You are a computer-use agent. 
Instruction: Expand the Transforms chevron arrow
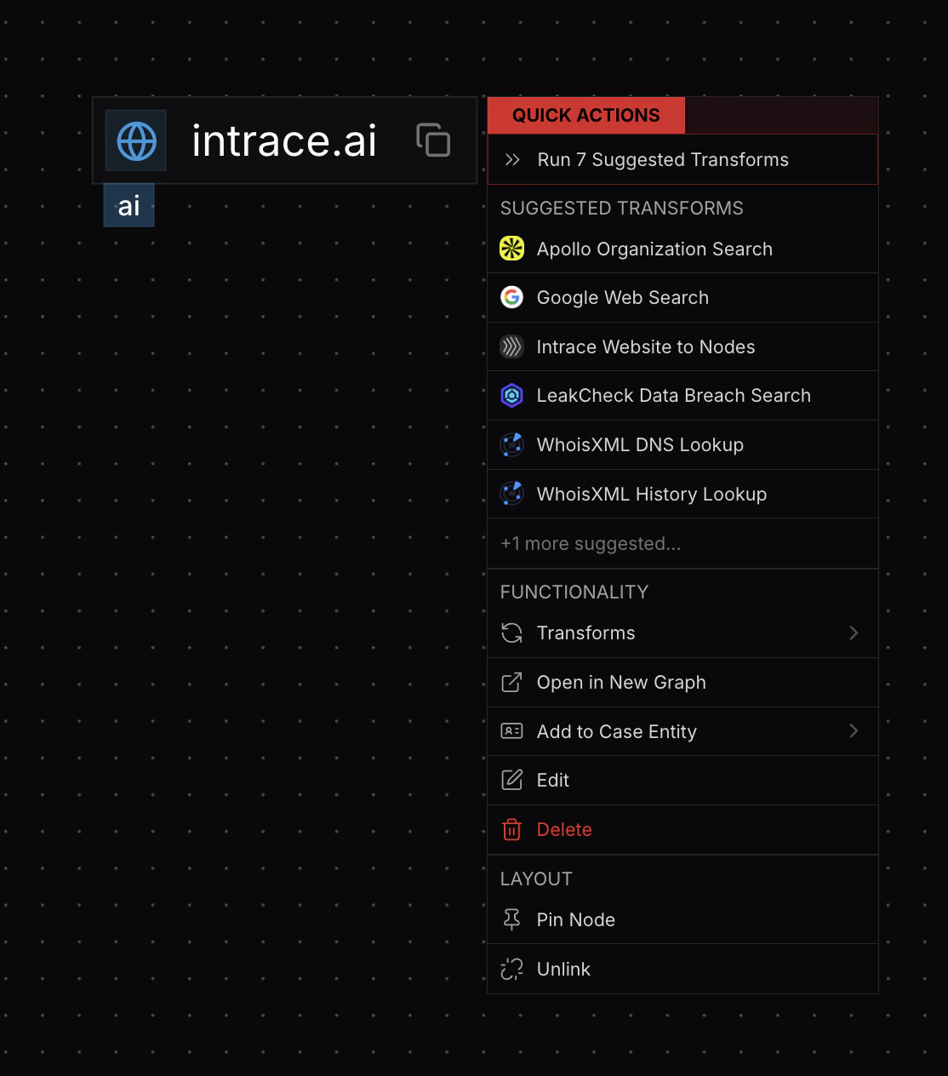854,632
